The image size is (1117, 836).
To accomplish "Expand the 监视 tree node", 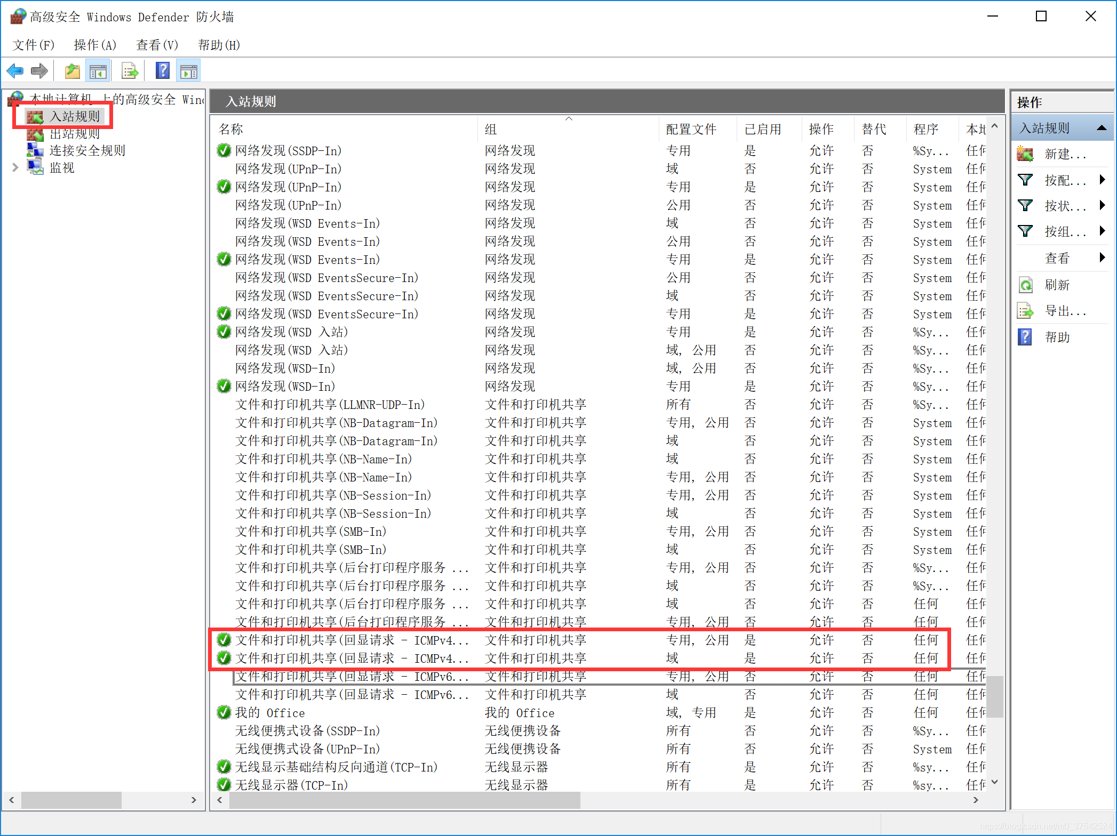I will (x=15, y=168).
